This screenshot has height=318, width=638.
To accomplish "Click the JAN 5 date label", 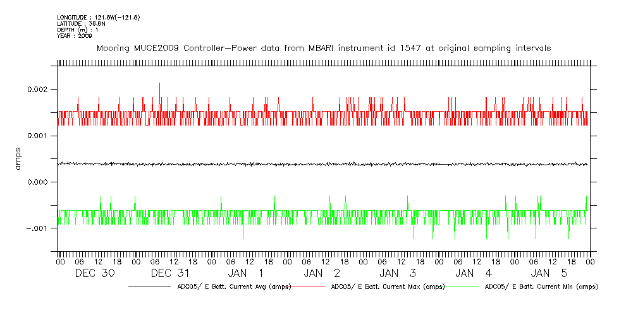I will (549, 273).
